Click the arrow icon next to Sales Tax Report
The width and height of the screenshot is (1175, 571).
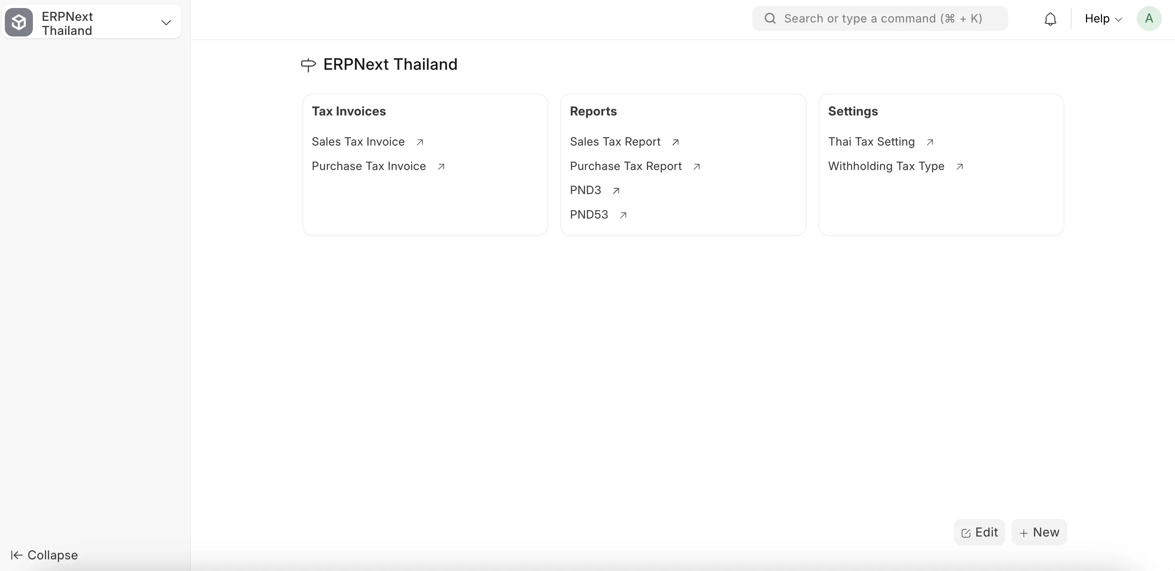[x=676, y=142]
